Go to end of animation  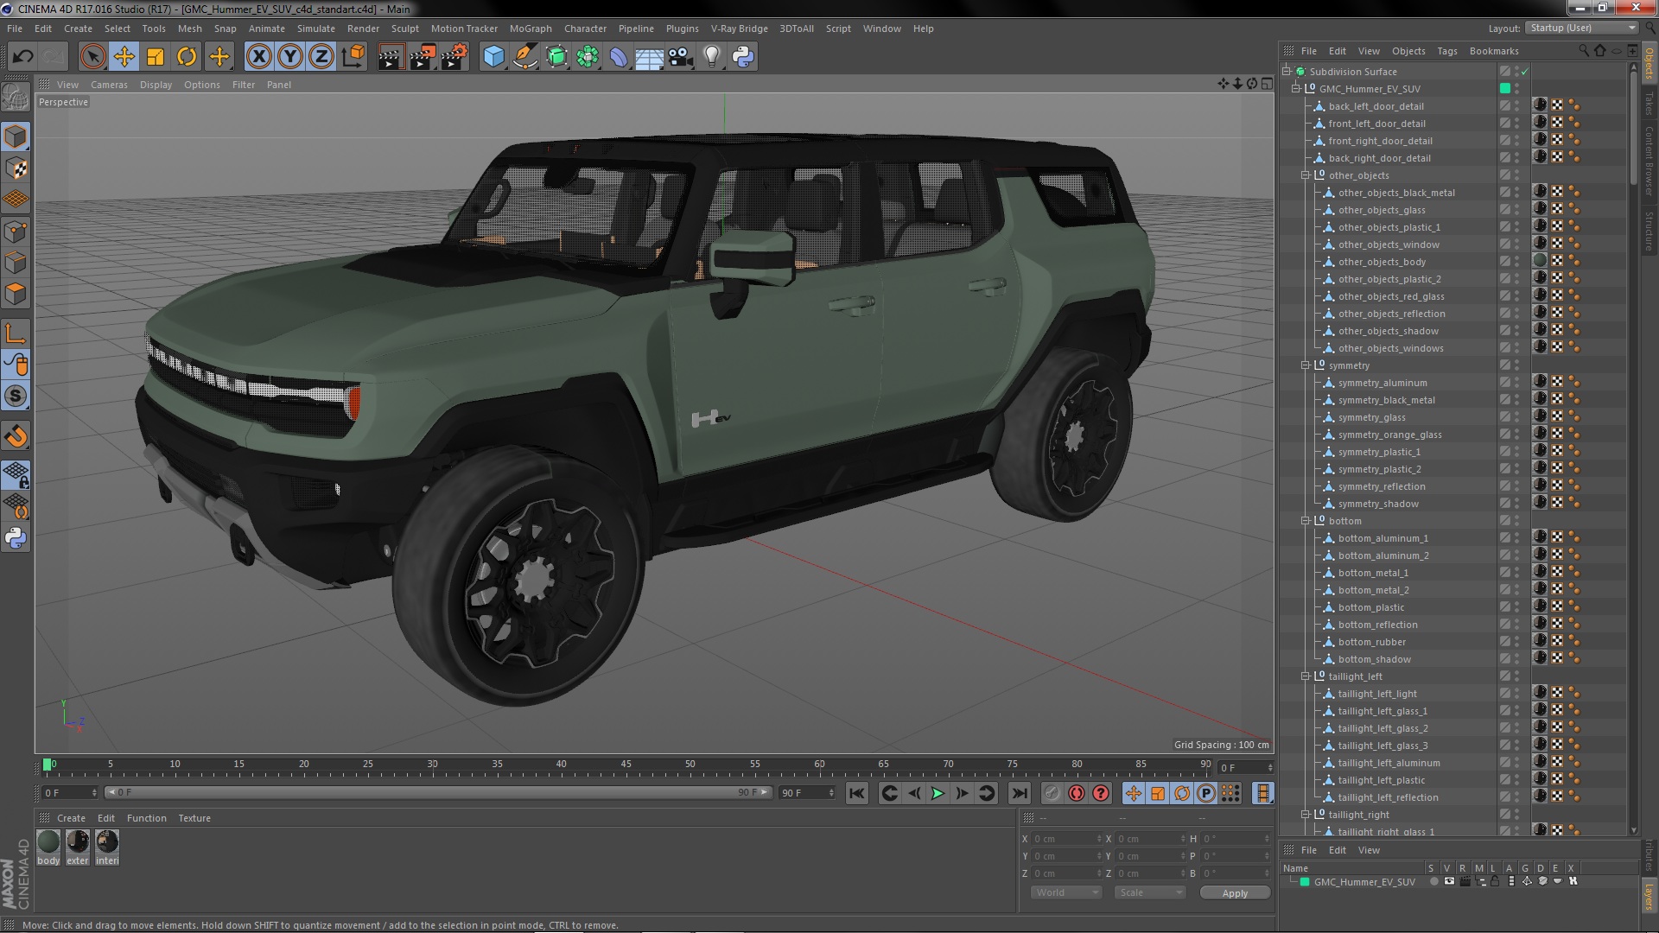1020,793
